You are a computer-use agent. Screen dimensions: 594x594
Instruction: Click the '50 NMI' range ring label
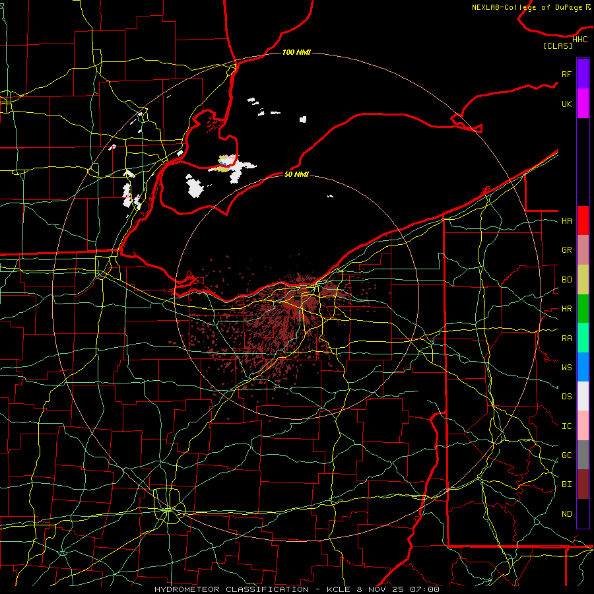click(296, 174)
